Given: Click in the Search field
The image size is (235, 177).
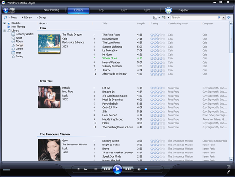Looking at the screenshot, I should 194,17.
